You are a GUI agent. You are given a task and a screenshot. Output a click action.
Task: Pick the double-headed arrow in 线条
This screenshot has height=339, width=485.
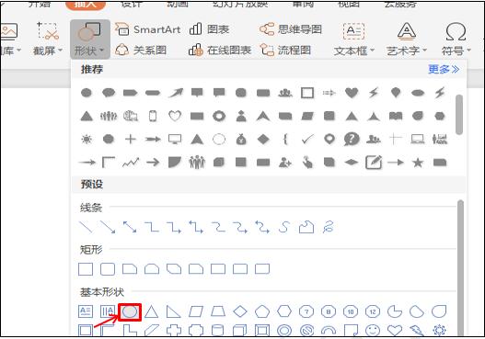coord(130,227)
